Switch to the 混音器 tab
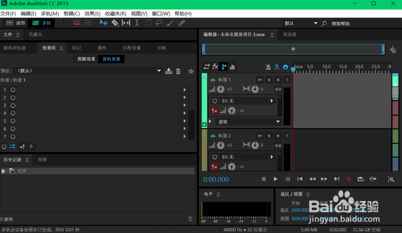 (x=289, y=34)
